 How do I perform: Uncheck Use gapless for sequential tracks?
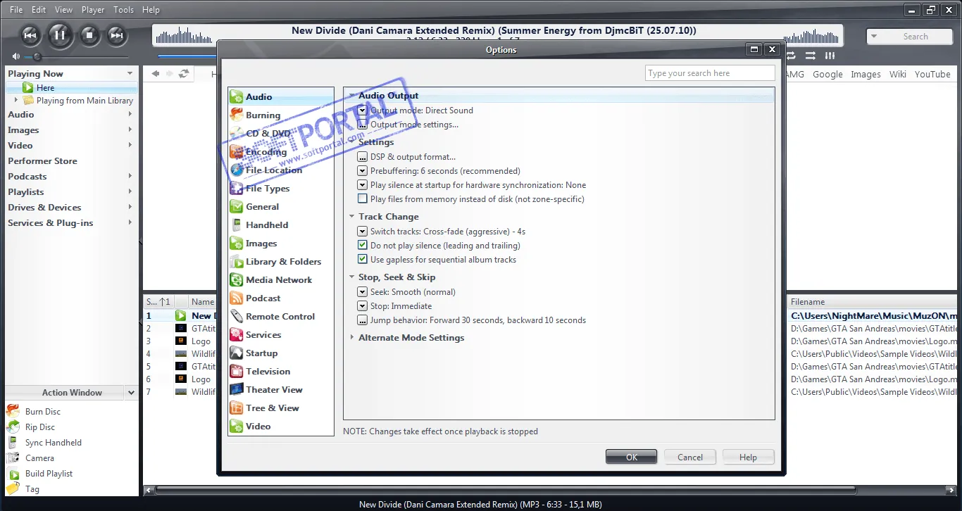[363, 260]
